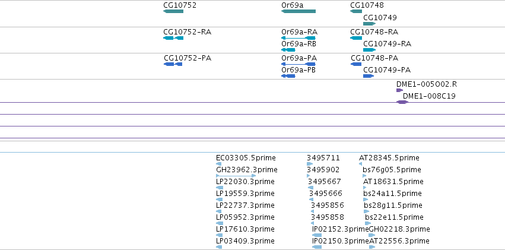This screenshot has width=505, height=250.
Task: Click the GH23962.3prime EST feature line
Action: pos(236,176)
